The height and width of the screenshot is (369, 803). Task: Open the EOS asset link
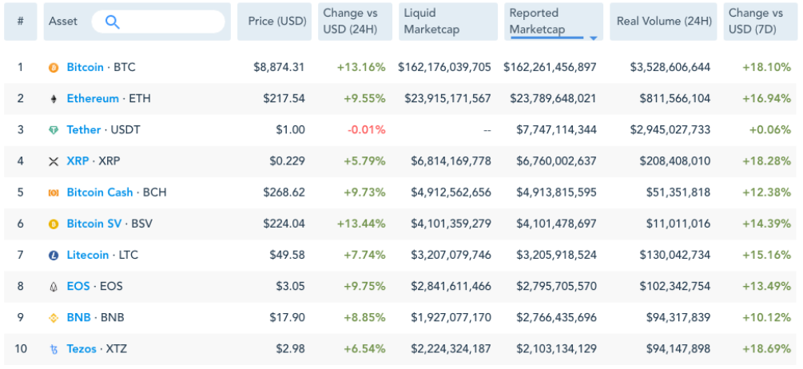[x=78, y=286]
